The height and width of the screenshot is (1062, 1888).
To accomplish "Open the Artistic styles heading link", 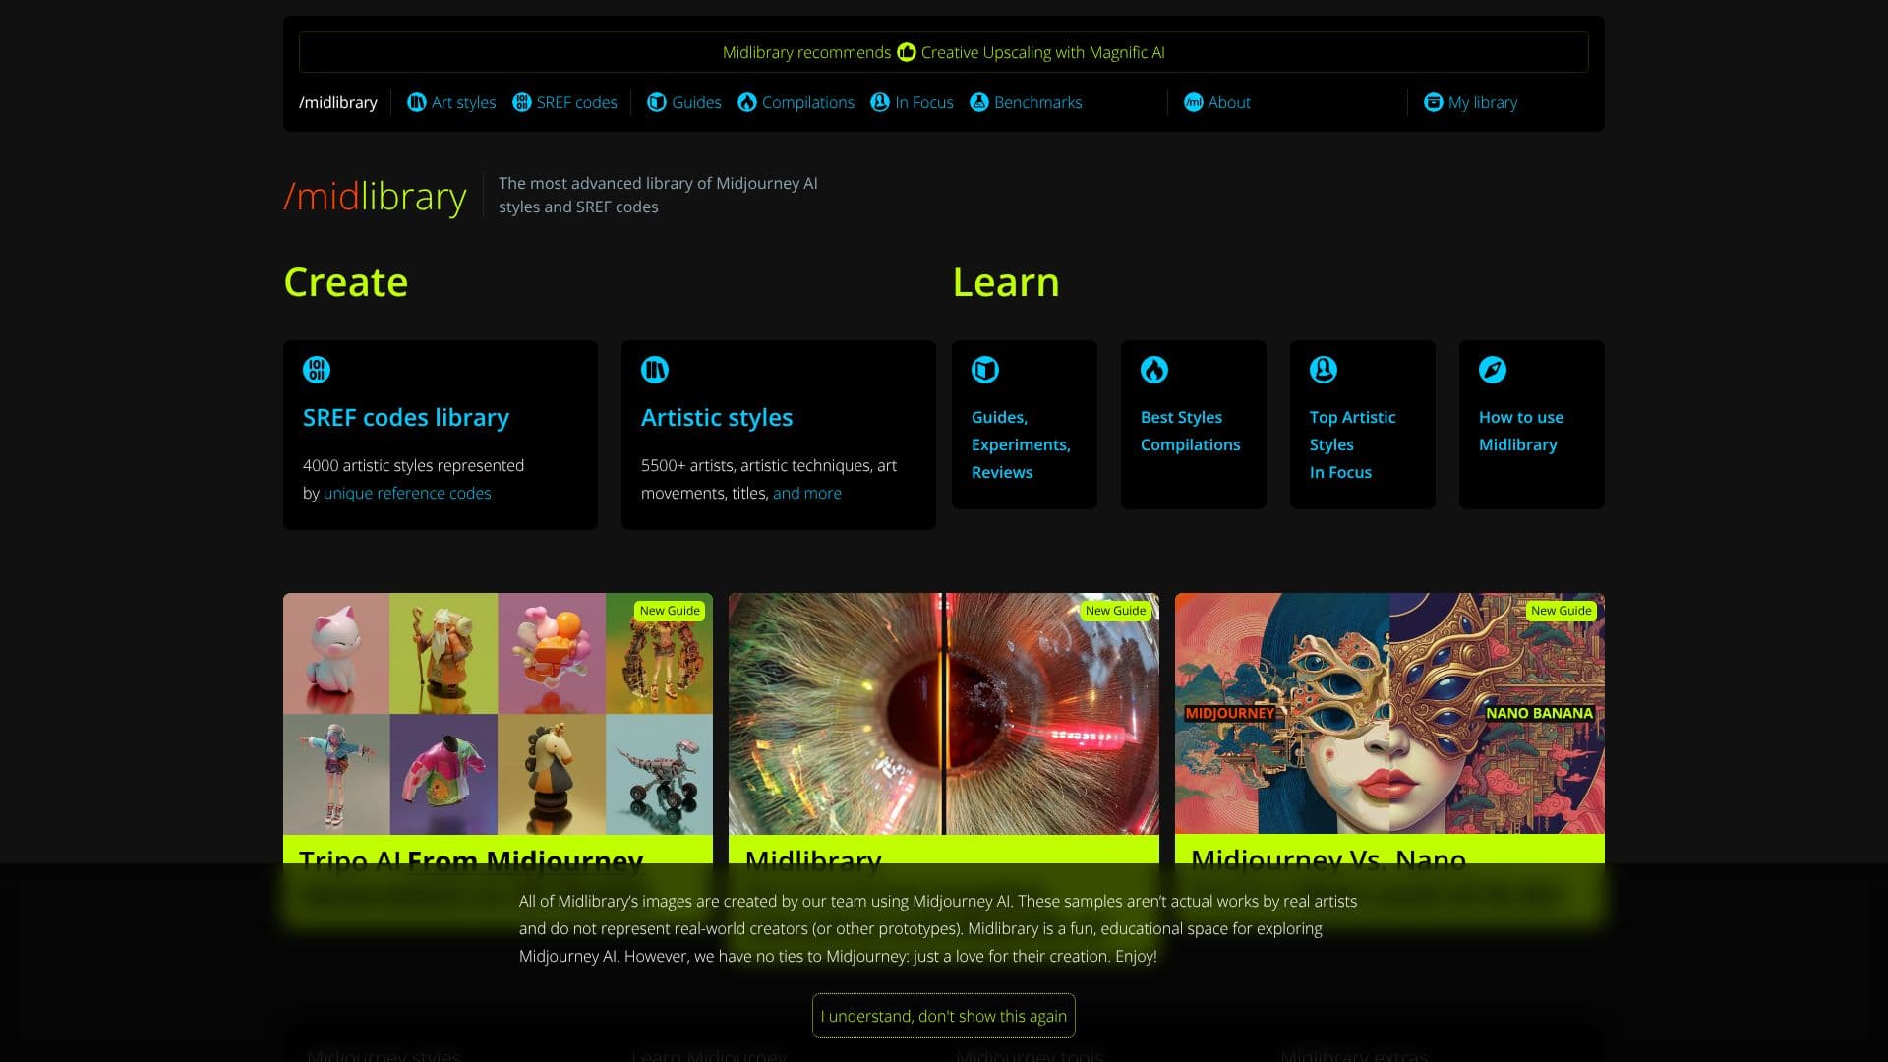I will pos(717,418).
